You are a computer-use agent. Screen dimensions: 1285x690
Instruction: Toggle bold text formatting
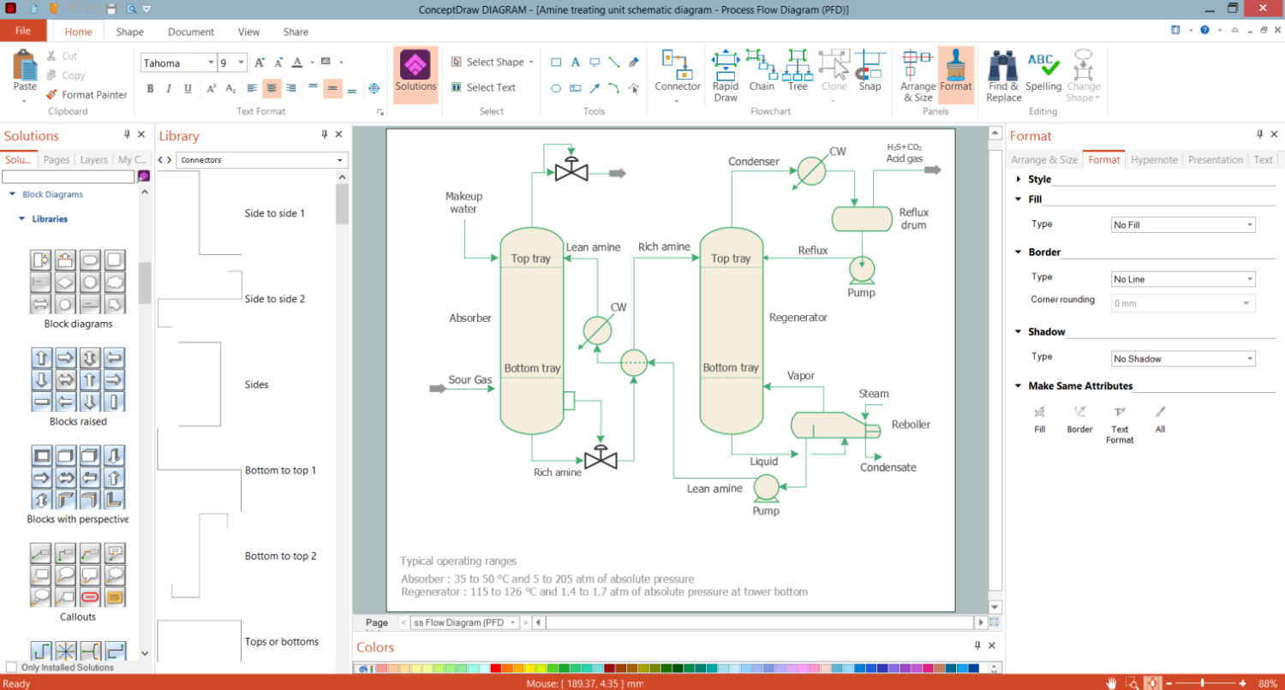pyautogui.click(x=150, y=88)
